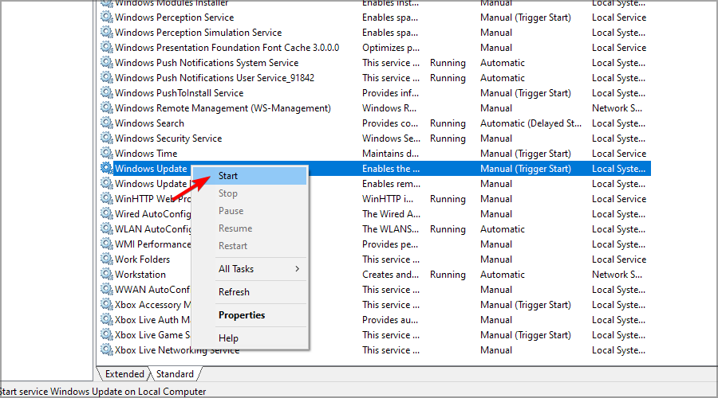
Task: Switch to the Extended tab
Action: coord(124,374)
